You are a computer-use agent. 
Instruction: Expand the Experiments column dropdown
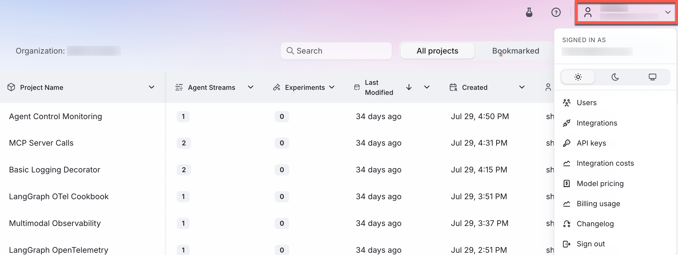pos(332,87)
